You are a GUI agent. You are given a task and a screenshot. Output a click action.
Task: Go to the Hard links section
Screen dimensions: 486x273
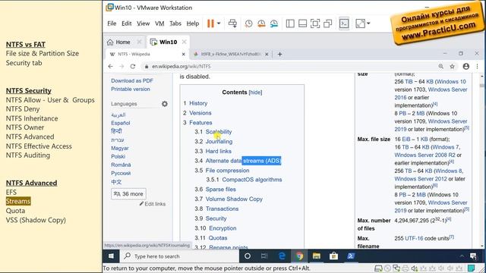click(x=218, y=151)
